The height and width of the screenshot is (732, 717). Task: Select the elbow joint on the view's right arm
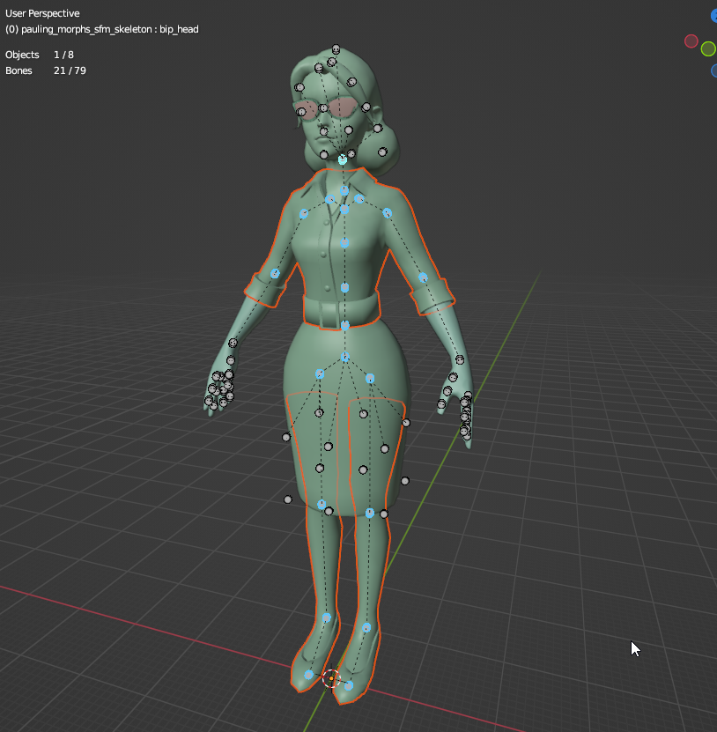click(x=423, y=277)
